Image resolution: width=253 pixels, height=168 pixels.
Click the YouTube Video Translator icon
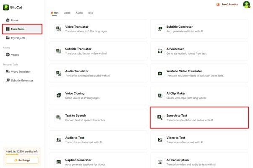pyautogui.click(x=160, y=73)
